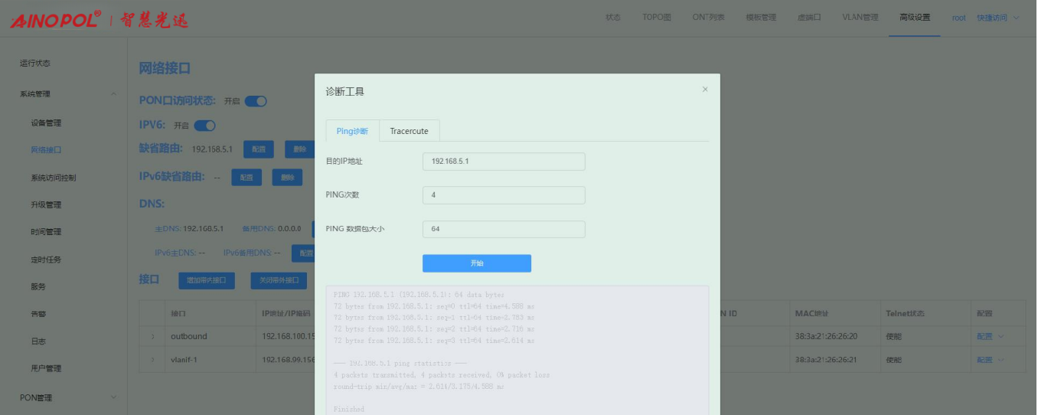Select the Ping诊断 tab
The width and height of the screenshot is (1038, 415).
[x=352, y=131]
